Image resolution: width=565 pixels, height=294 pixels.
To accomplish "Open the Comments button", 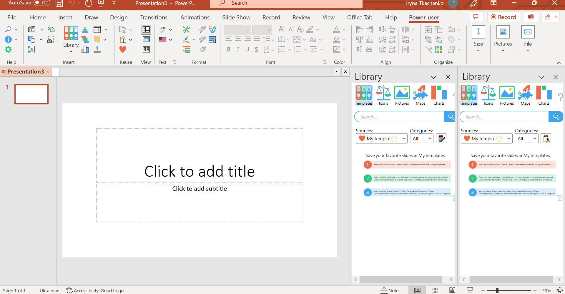I will point(476,17).
